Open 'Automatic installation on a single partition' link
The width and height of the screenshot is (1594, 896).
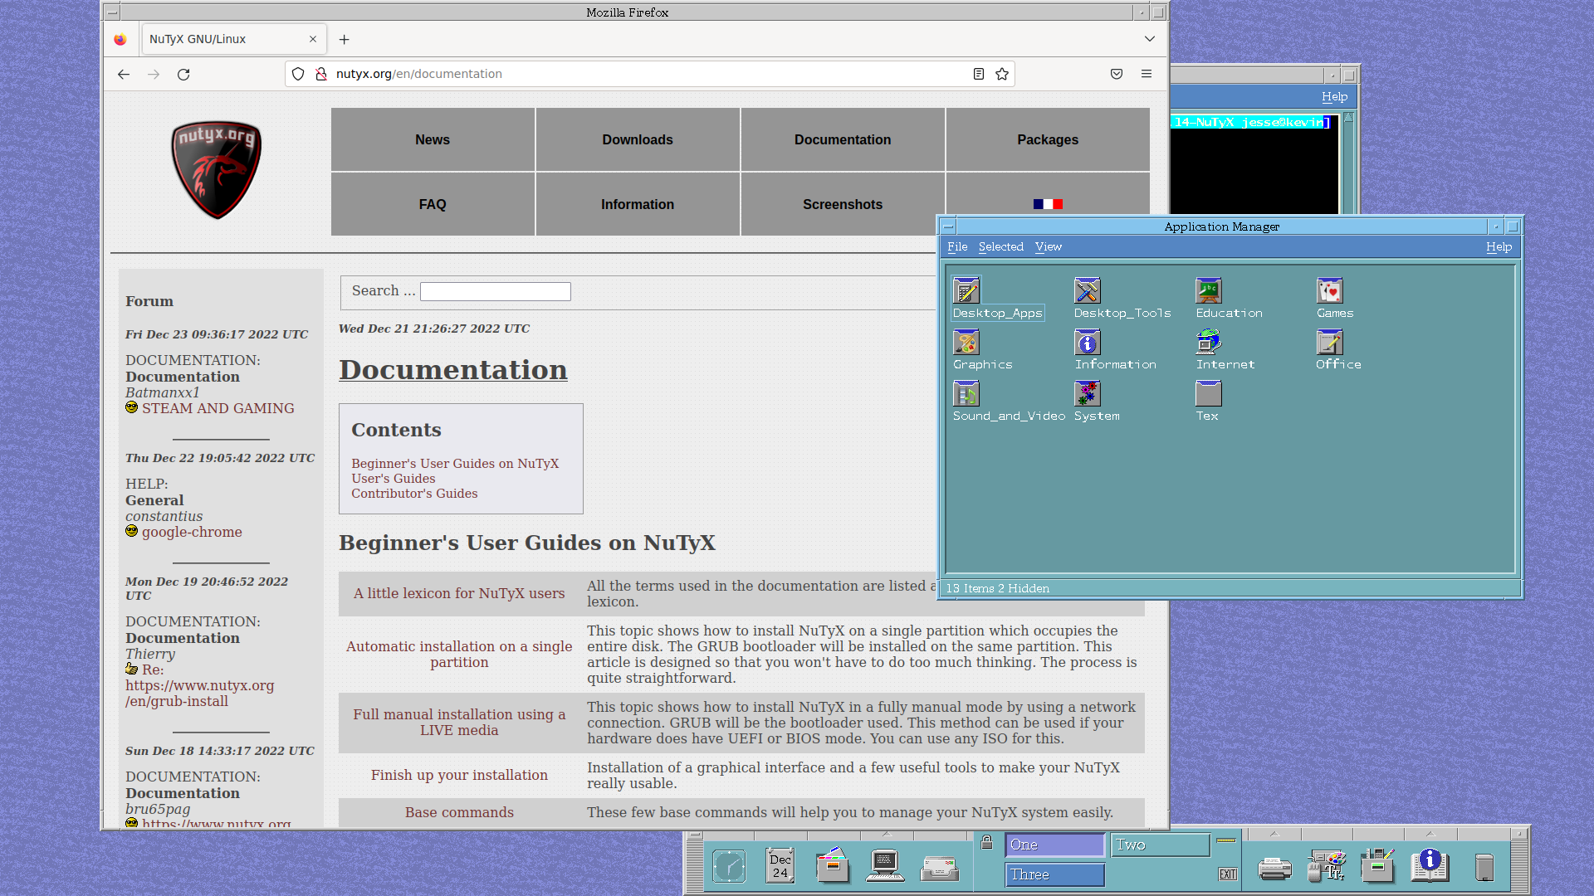point(459,654)
